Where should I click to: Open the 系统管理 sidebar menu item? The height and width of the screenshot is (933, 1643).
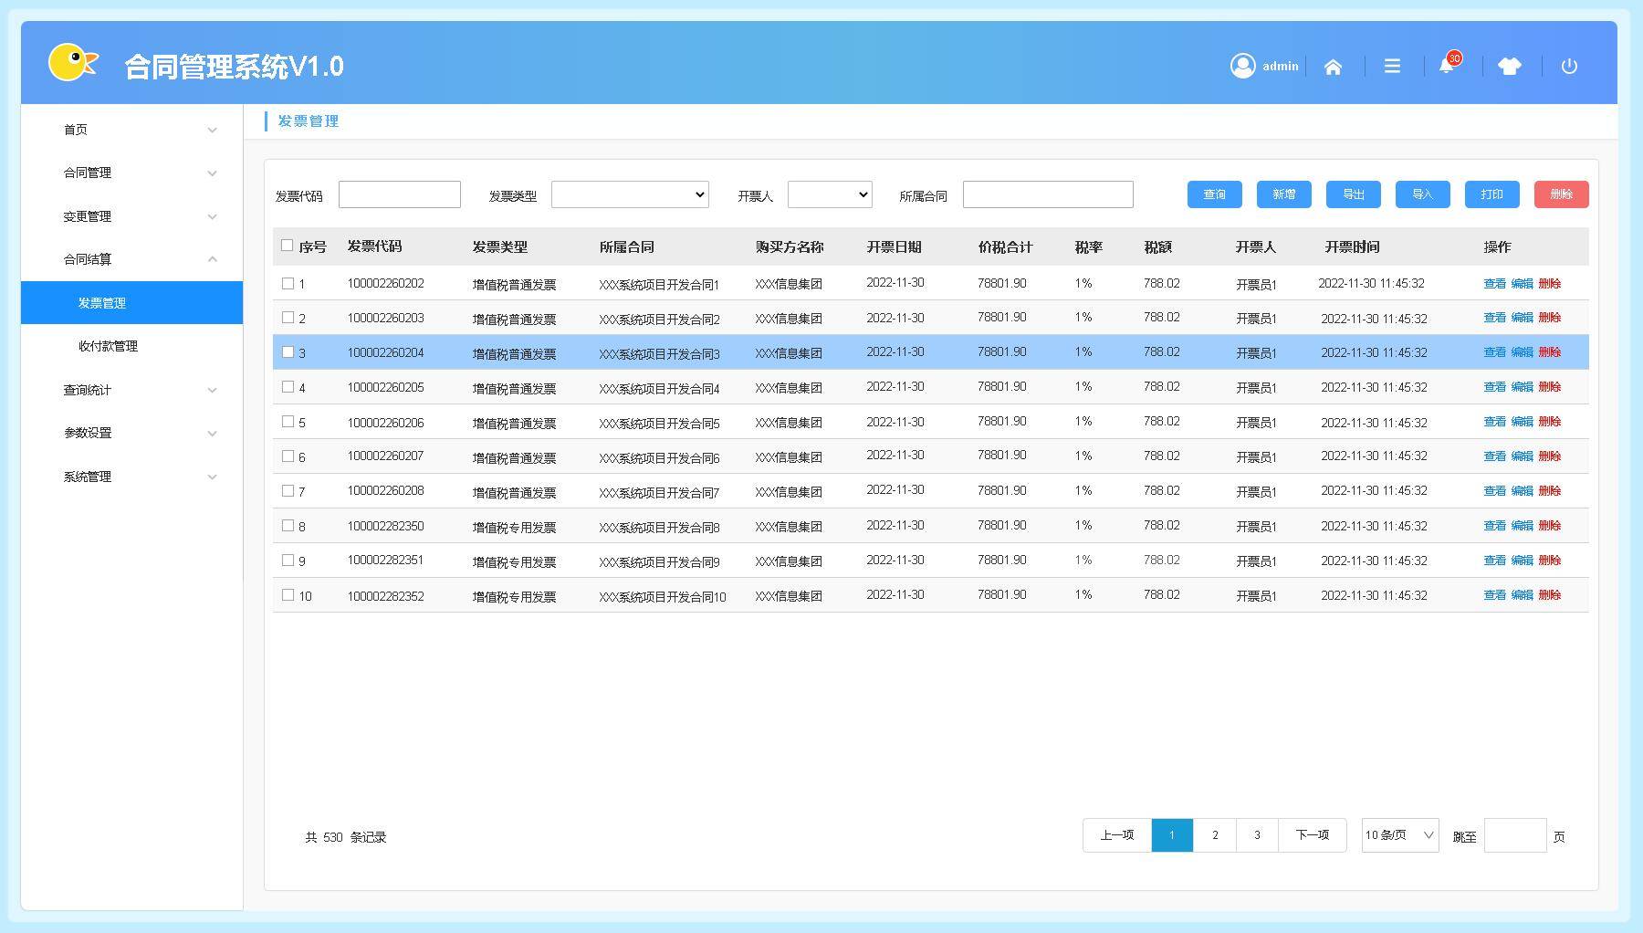(131, 477)
